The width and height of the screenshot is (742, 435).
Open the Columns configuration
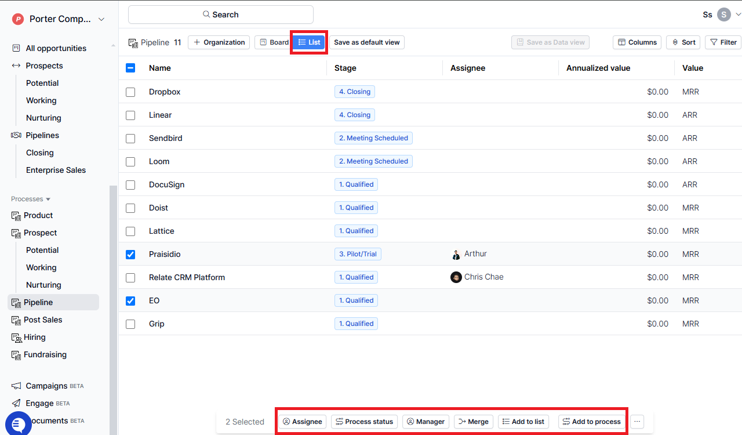(x=636, y=42)
